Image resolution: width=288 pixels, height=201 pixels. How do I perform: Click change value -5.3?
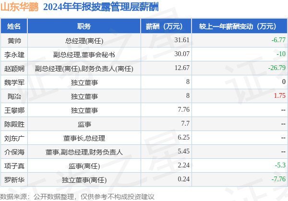coord(280,165)
